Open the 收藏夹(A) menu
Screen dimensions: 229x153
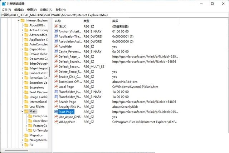coord(46,10)
